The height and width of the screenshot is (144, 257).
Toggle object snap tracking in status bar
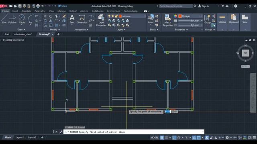pos(194,138)
